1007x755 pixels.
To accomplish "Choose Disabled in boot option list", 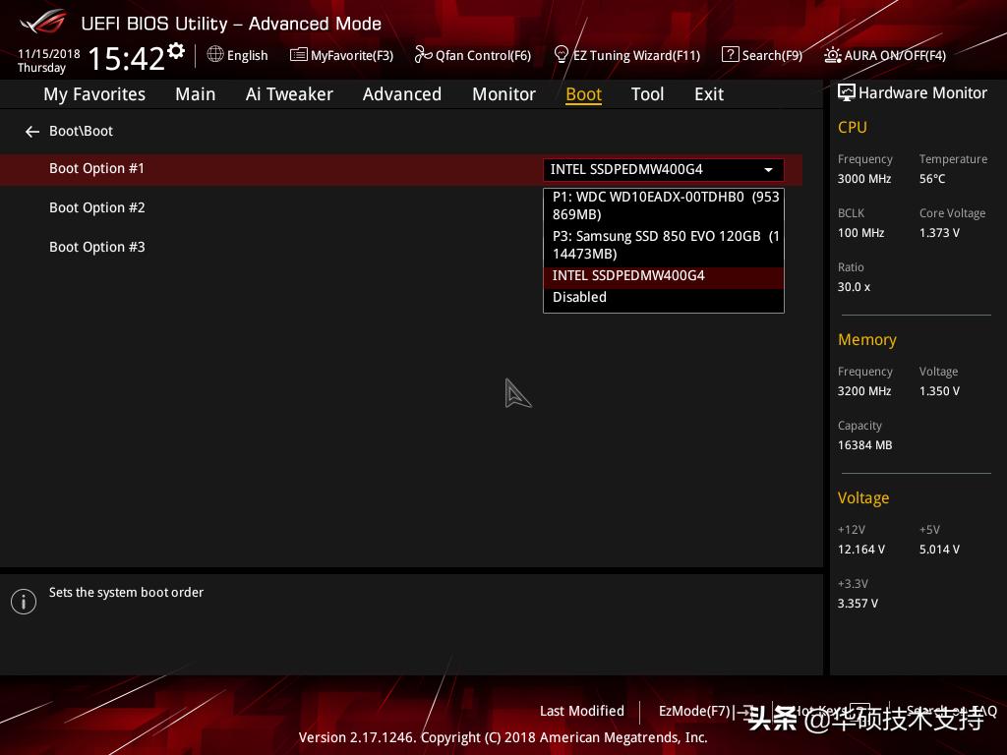I will click(664, 297).
